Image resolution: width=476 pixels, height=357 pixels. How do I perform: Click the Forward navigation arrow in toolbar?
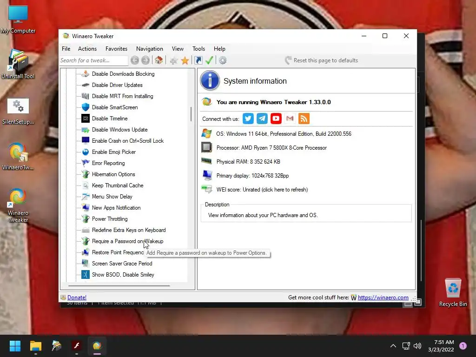pyautogui.click(x=145, y=60)
